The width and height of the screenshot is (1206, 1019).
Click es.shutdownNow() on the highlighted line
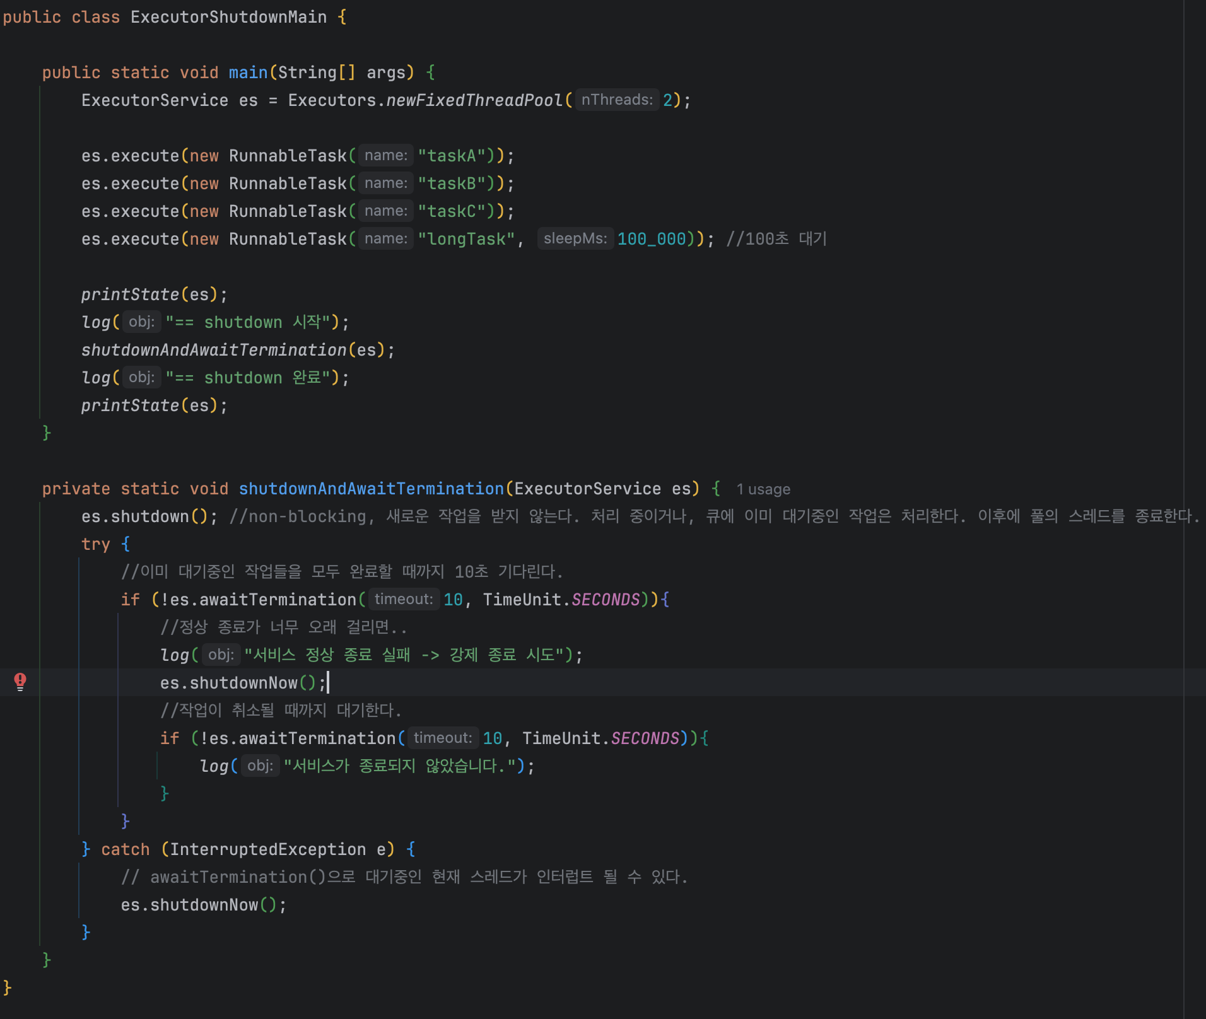pos(238,683)
